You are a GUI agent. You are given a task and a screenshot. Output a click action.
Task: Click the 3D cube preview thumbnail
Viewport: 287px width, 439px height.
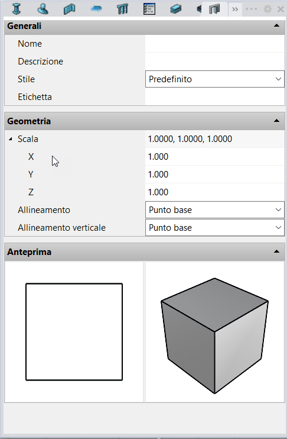pos(214,332)
